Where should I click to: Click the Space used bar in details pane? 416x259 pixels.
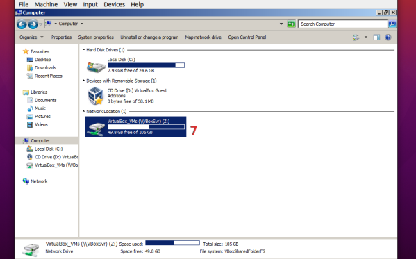point(172,242)
